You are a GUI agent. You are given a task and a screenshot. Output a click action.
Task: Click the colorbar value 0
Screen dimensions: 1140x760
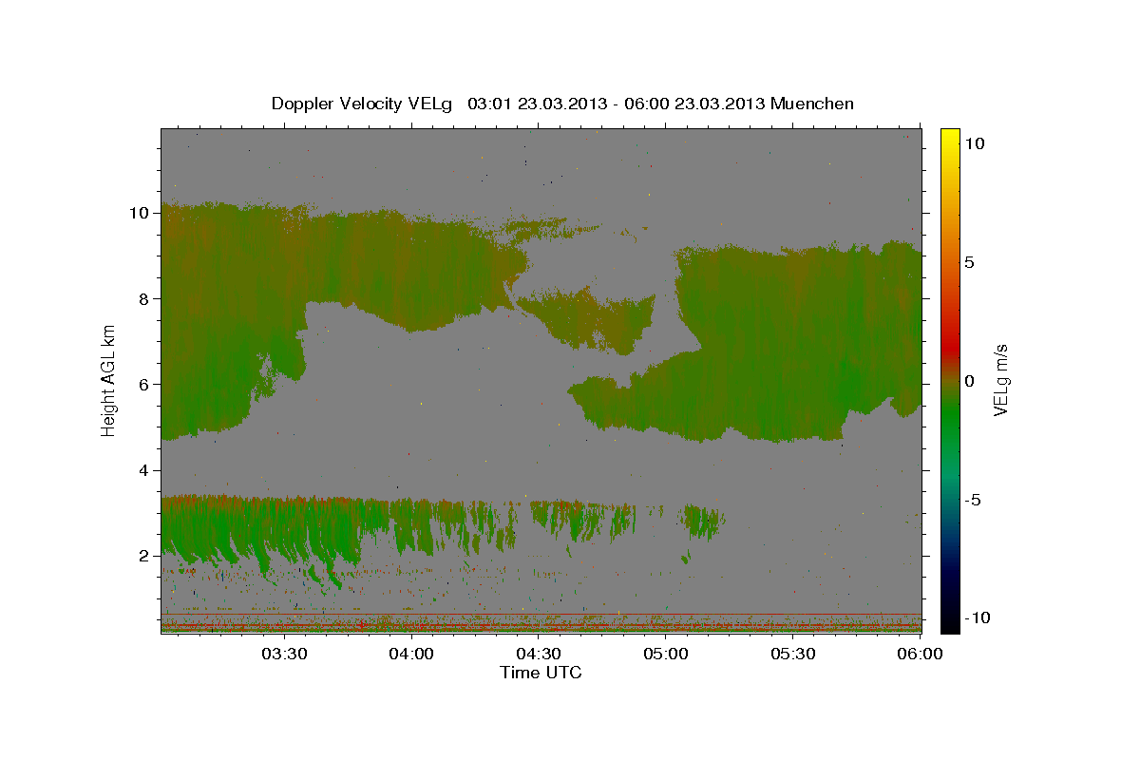(x=969, y=381)
